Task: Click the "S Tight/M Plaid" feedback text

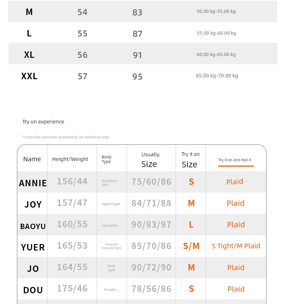Action: (236, 246)
